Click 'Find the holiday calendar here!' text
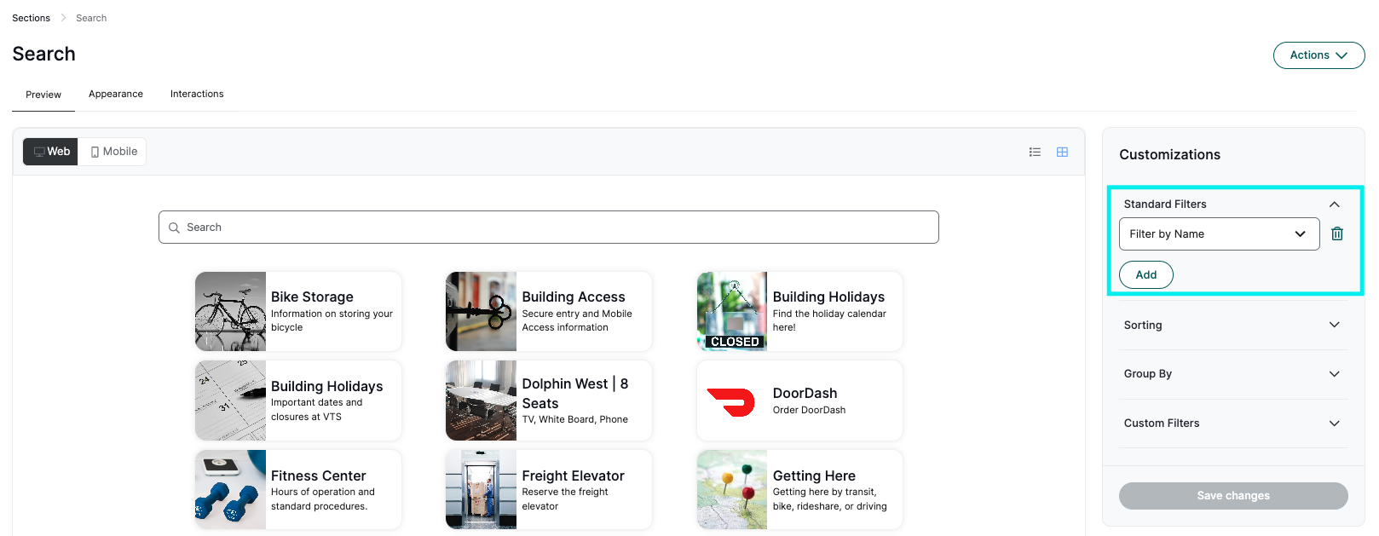This screenshot has height=536, width=1379. [x=829, y=320]
